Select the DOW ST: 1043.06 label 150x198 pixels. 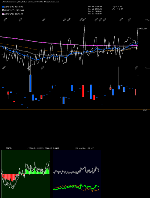pyautogui.click(x=13, y=7)
